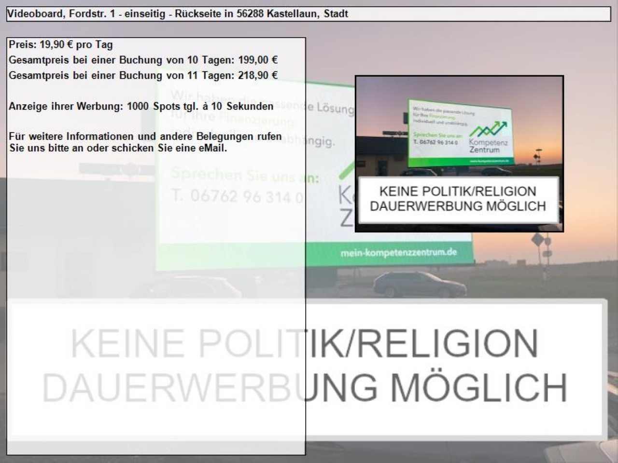Select the 10-day total price line
The width and height of the screenshot is (618, 463).
(x=143, y=60)
